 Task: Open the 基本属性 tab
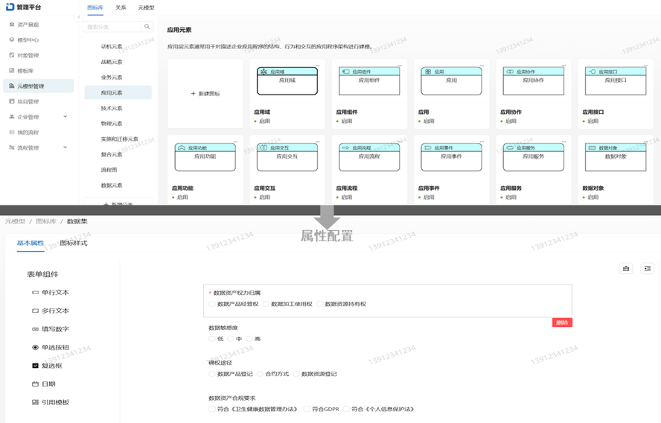[x=31, y=243]
